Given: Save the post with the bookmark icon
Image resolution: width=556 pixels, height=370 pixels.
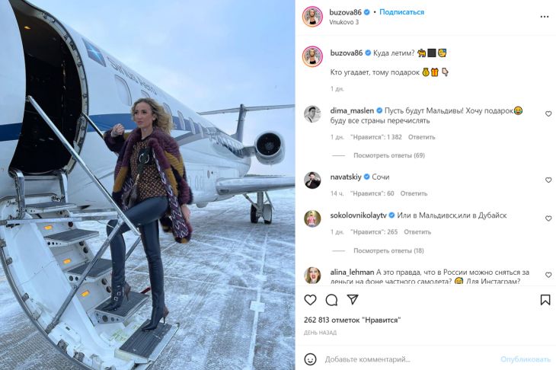Looking at the screenshot, I should [x=545, y=300].
